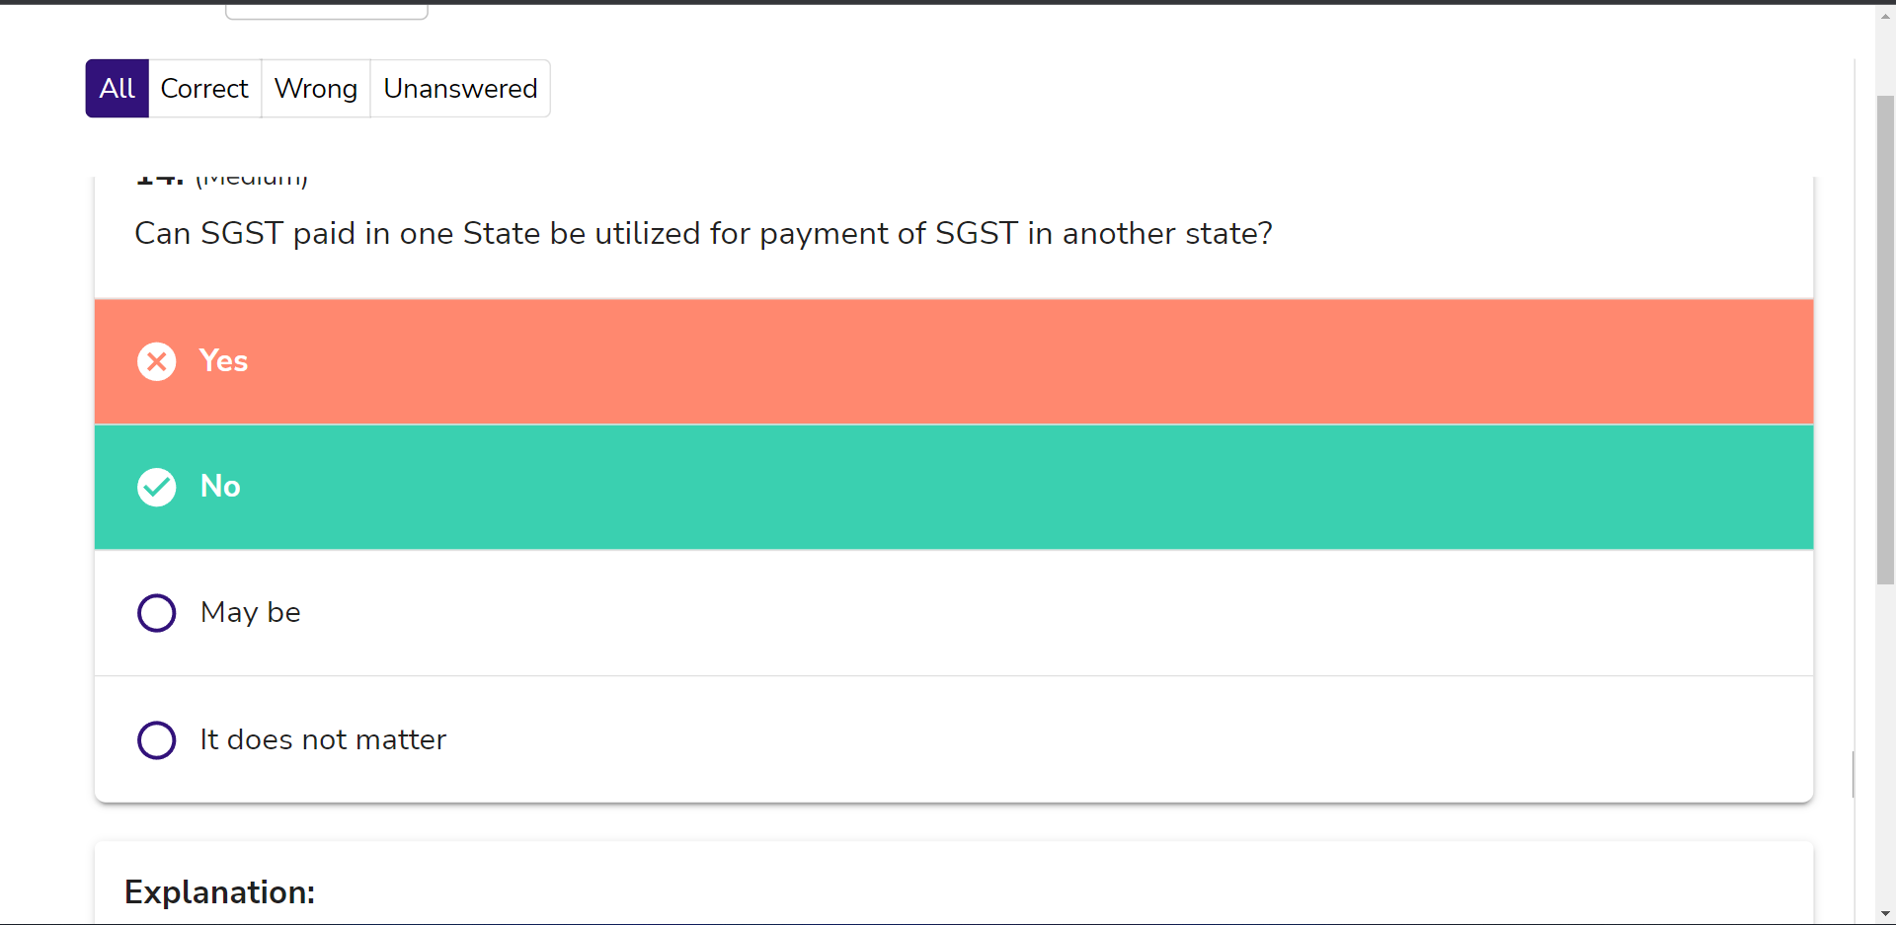Click the Medium difficulty label
This screenshot has height=925, width=1896.
pos(252,179)
